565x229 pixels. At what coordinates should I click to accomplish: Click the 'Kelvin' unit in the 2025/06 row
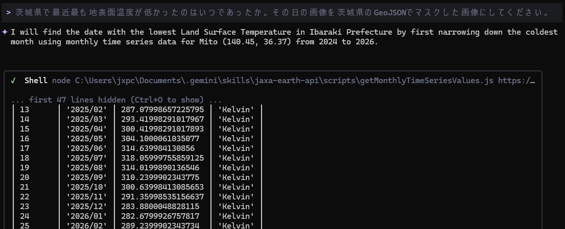(236, 148)
